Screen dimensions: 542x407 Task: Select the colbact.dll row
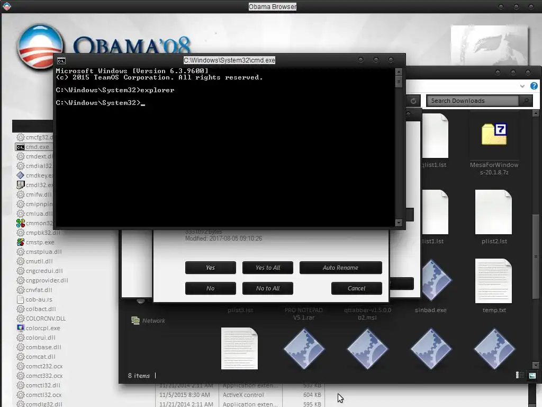tap(37, 309)
